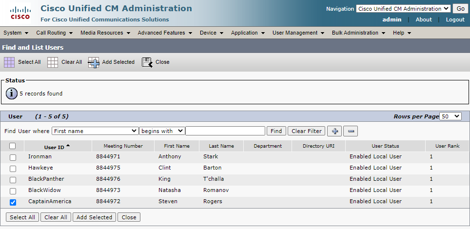
Task: Click the Select All grid icon in toolbar
Action: 9,62
